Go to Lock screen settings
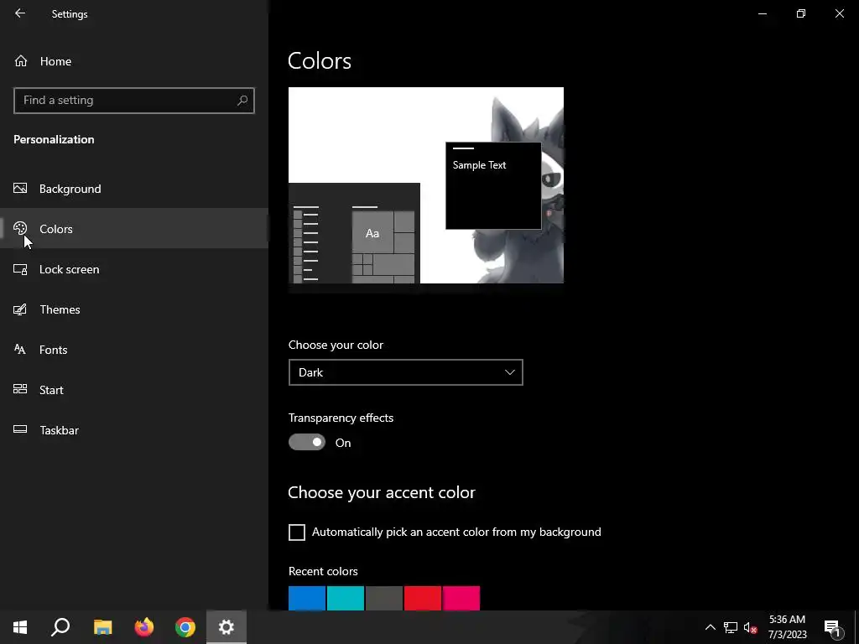The width and height of the screenshot is (859, 644). point(134,269)
